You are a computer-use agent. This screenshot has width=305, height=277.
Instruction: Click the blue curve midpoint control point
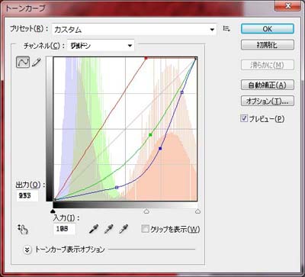[x=160, y=148]
